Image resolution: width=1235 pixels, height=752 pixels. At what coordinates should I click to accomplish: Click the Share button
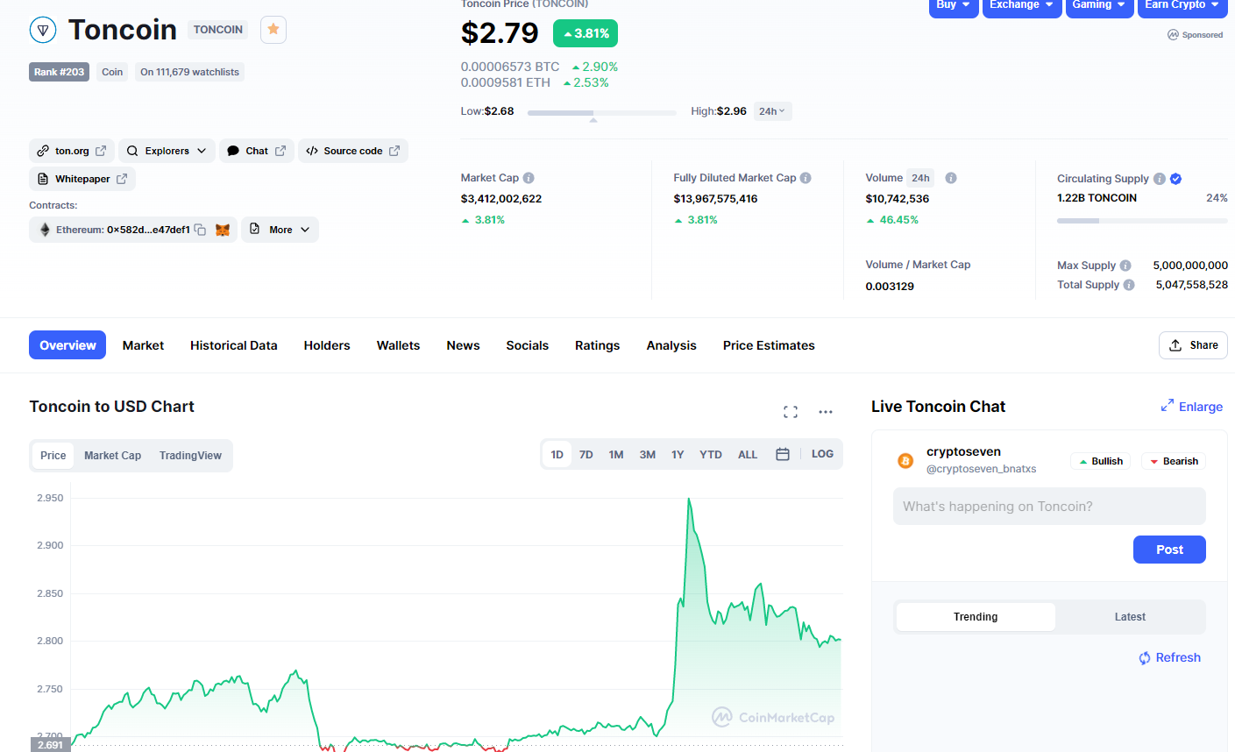pyautogui.click(x=1193, y=345)
